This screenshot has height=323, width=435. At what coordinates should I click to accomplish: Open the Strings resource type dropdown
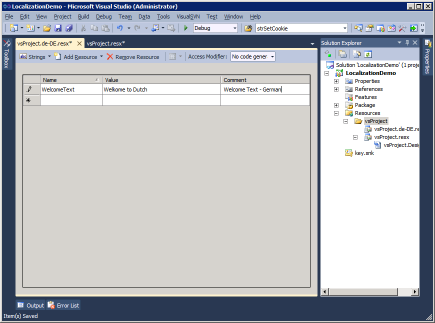[x=35, y=56]
